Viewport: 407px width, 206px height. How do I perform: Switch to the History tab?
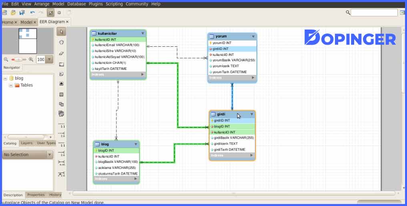click(55, 195)
